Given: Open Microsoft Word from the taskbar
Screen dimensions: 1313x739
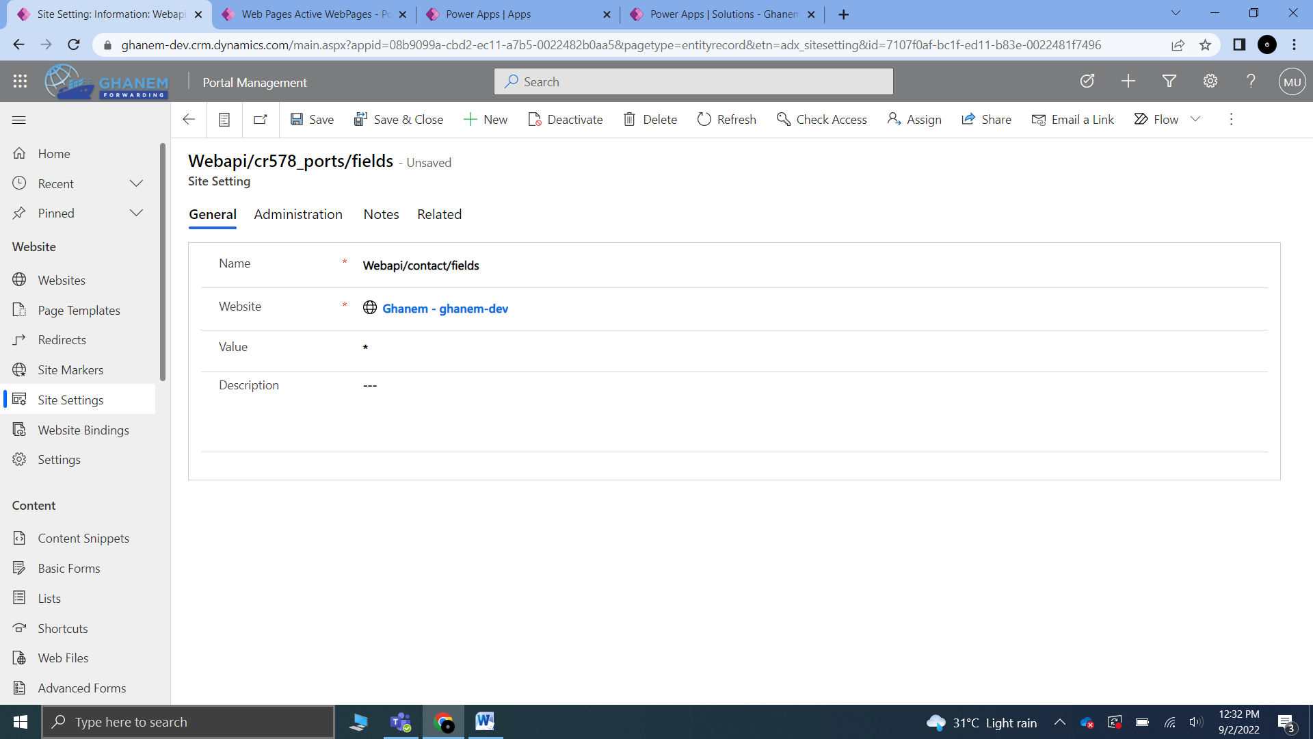Looking at the screenshot, I should [x=484, y=721].
